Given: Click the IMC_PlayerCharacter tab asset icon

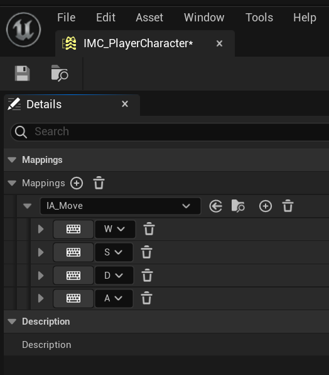Looking at the screenshot, I should 70,43.
